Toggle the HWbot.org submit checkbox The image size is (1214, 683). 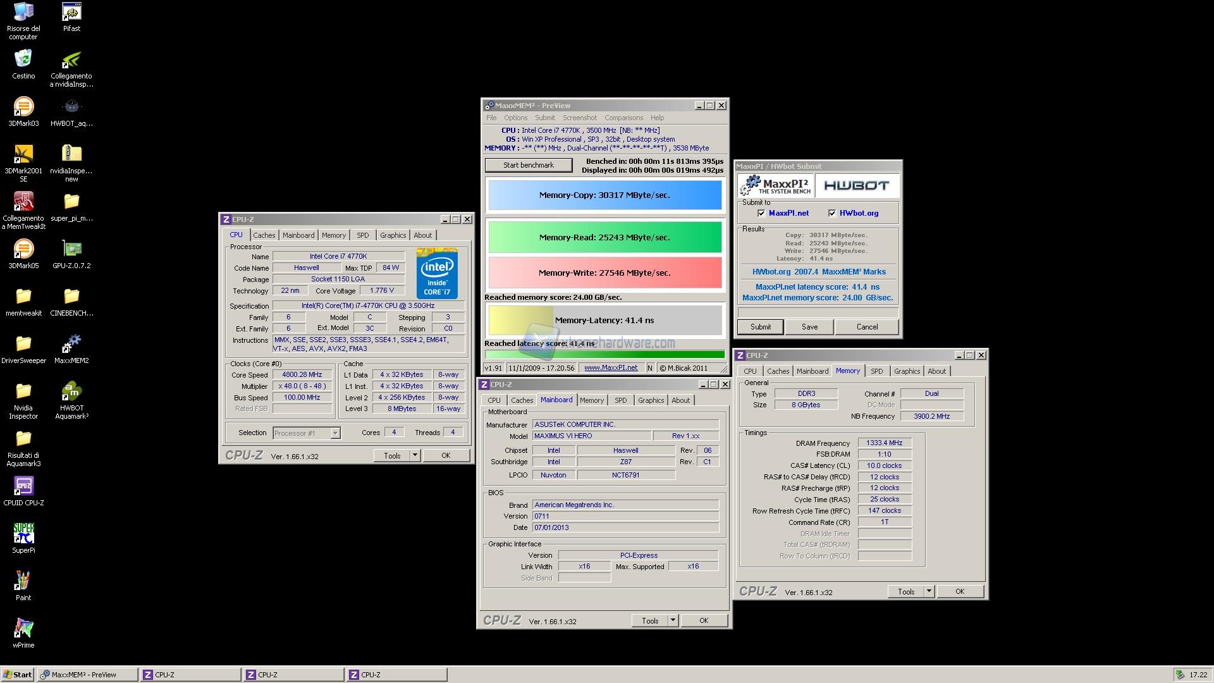pyautogui.click(x=832, y=213)
